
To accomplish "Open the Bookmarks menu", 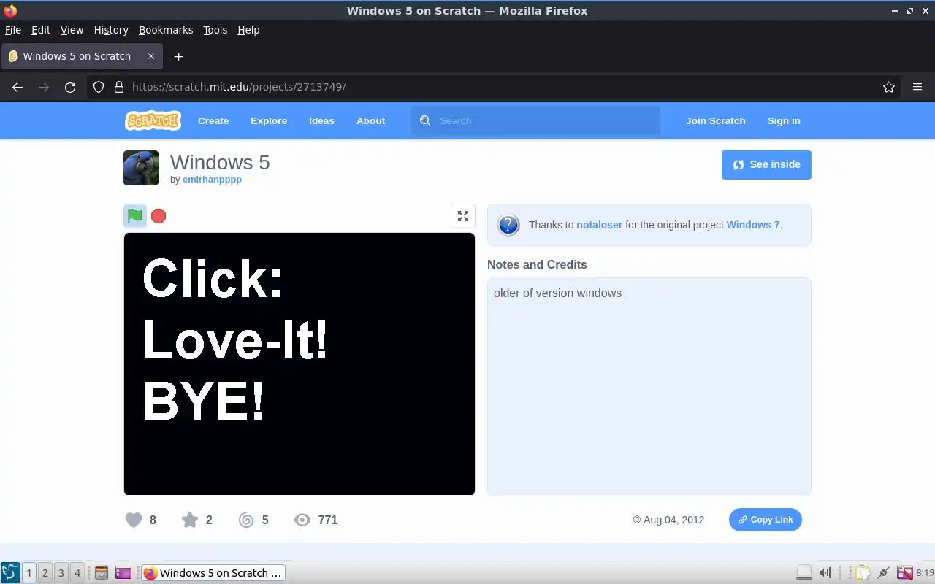I will pyautogui.click(x=166, y=30).
